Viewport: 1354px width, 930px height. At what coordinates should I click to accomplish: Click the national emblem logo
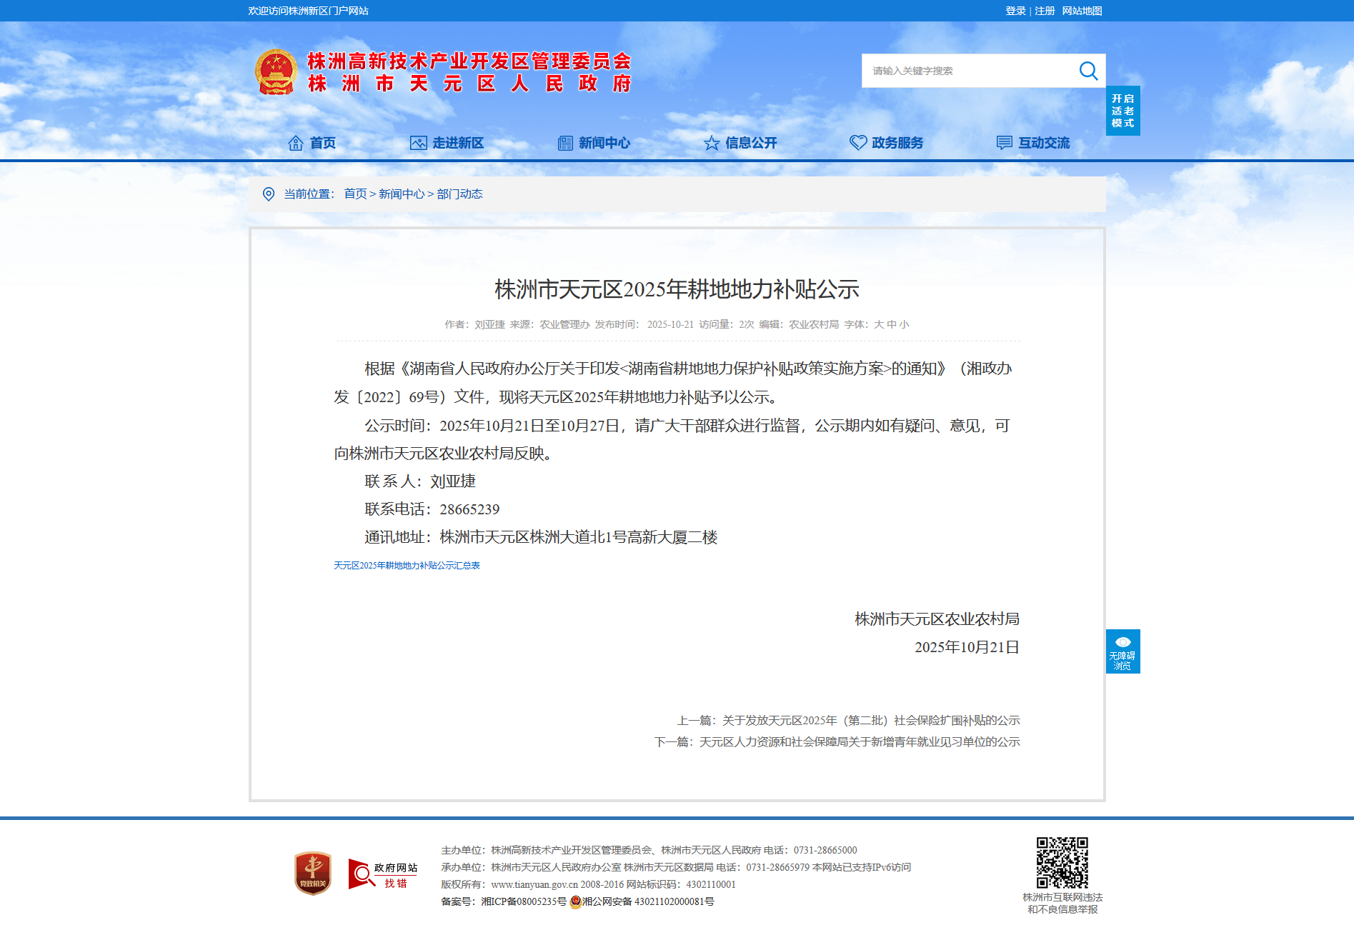(x=276, y=71)
